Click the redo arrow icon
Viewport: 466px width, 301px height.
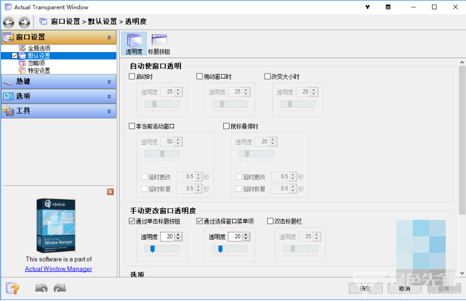coord(60,288)
